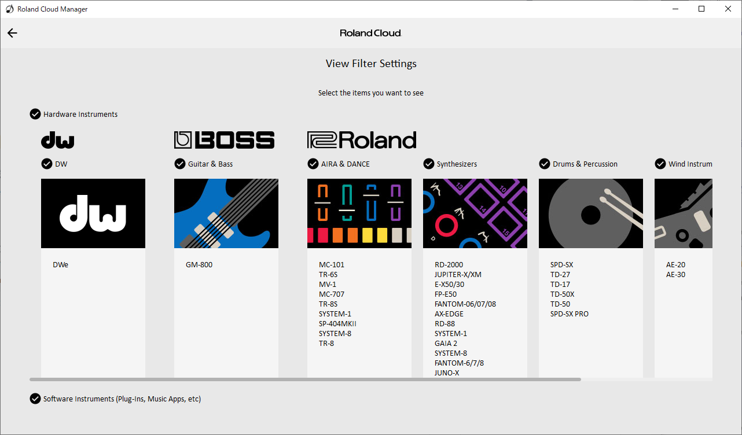Viewport: 742px width, 435px height.
Task: Toggle the DW category checkbox
Action: (47, 164)
